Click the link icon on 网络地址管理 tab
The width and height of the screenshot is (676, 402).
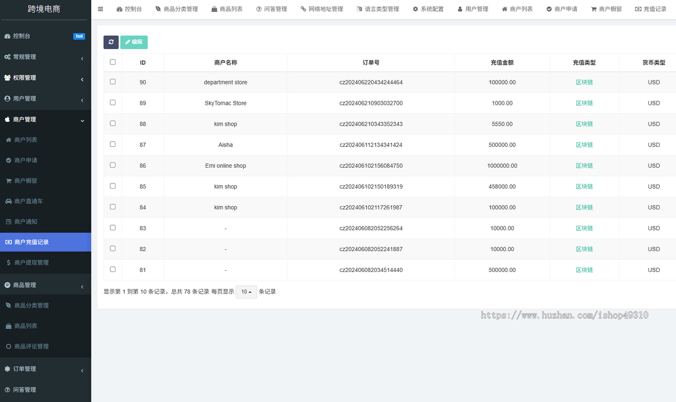coord(304,9)
